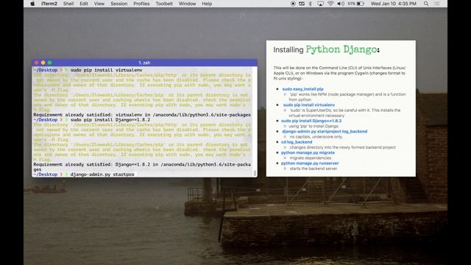Screen dimensions: 471x265
Task: Open Spotlight search magnifier
Action: coord(426,4)
